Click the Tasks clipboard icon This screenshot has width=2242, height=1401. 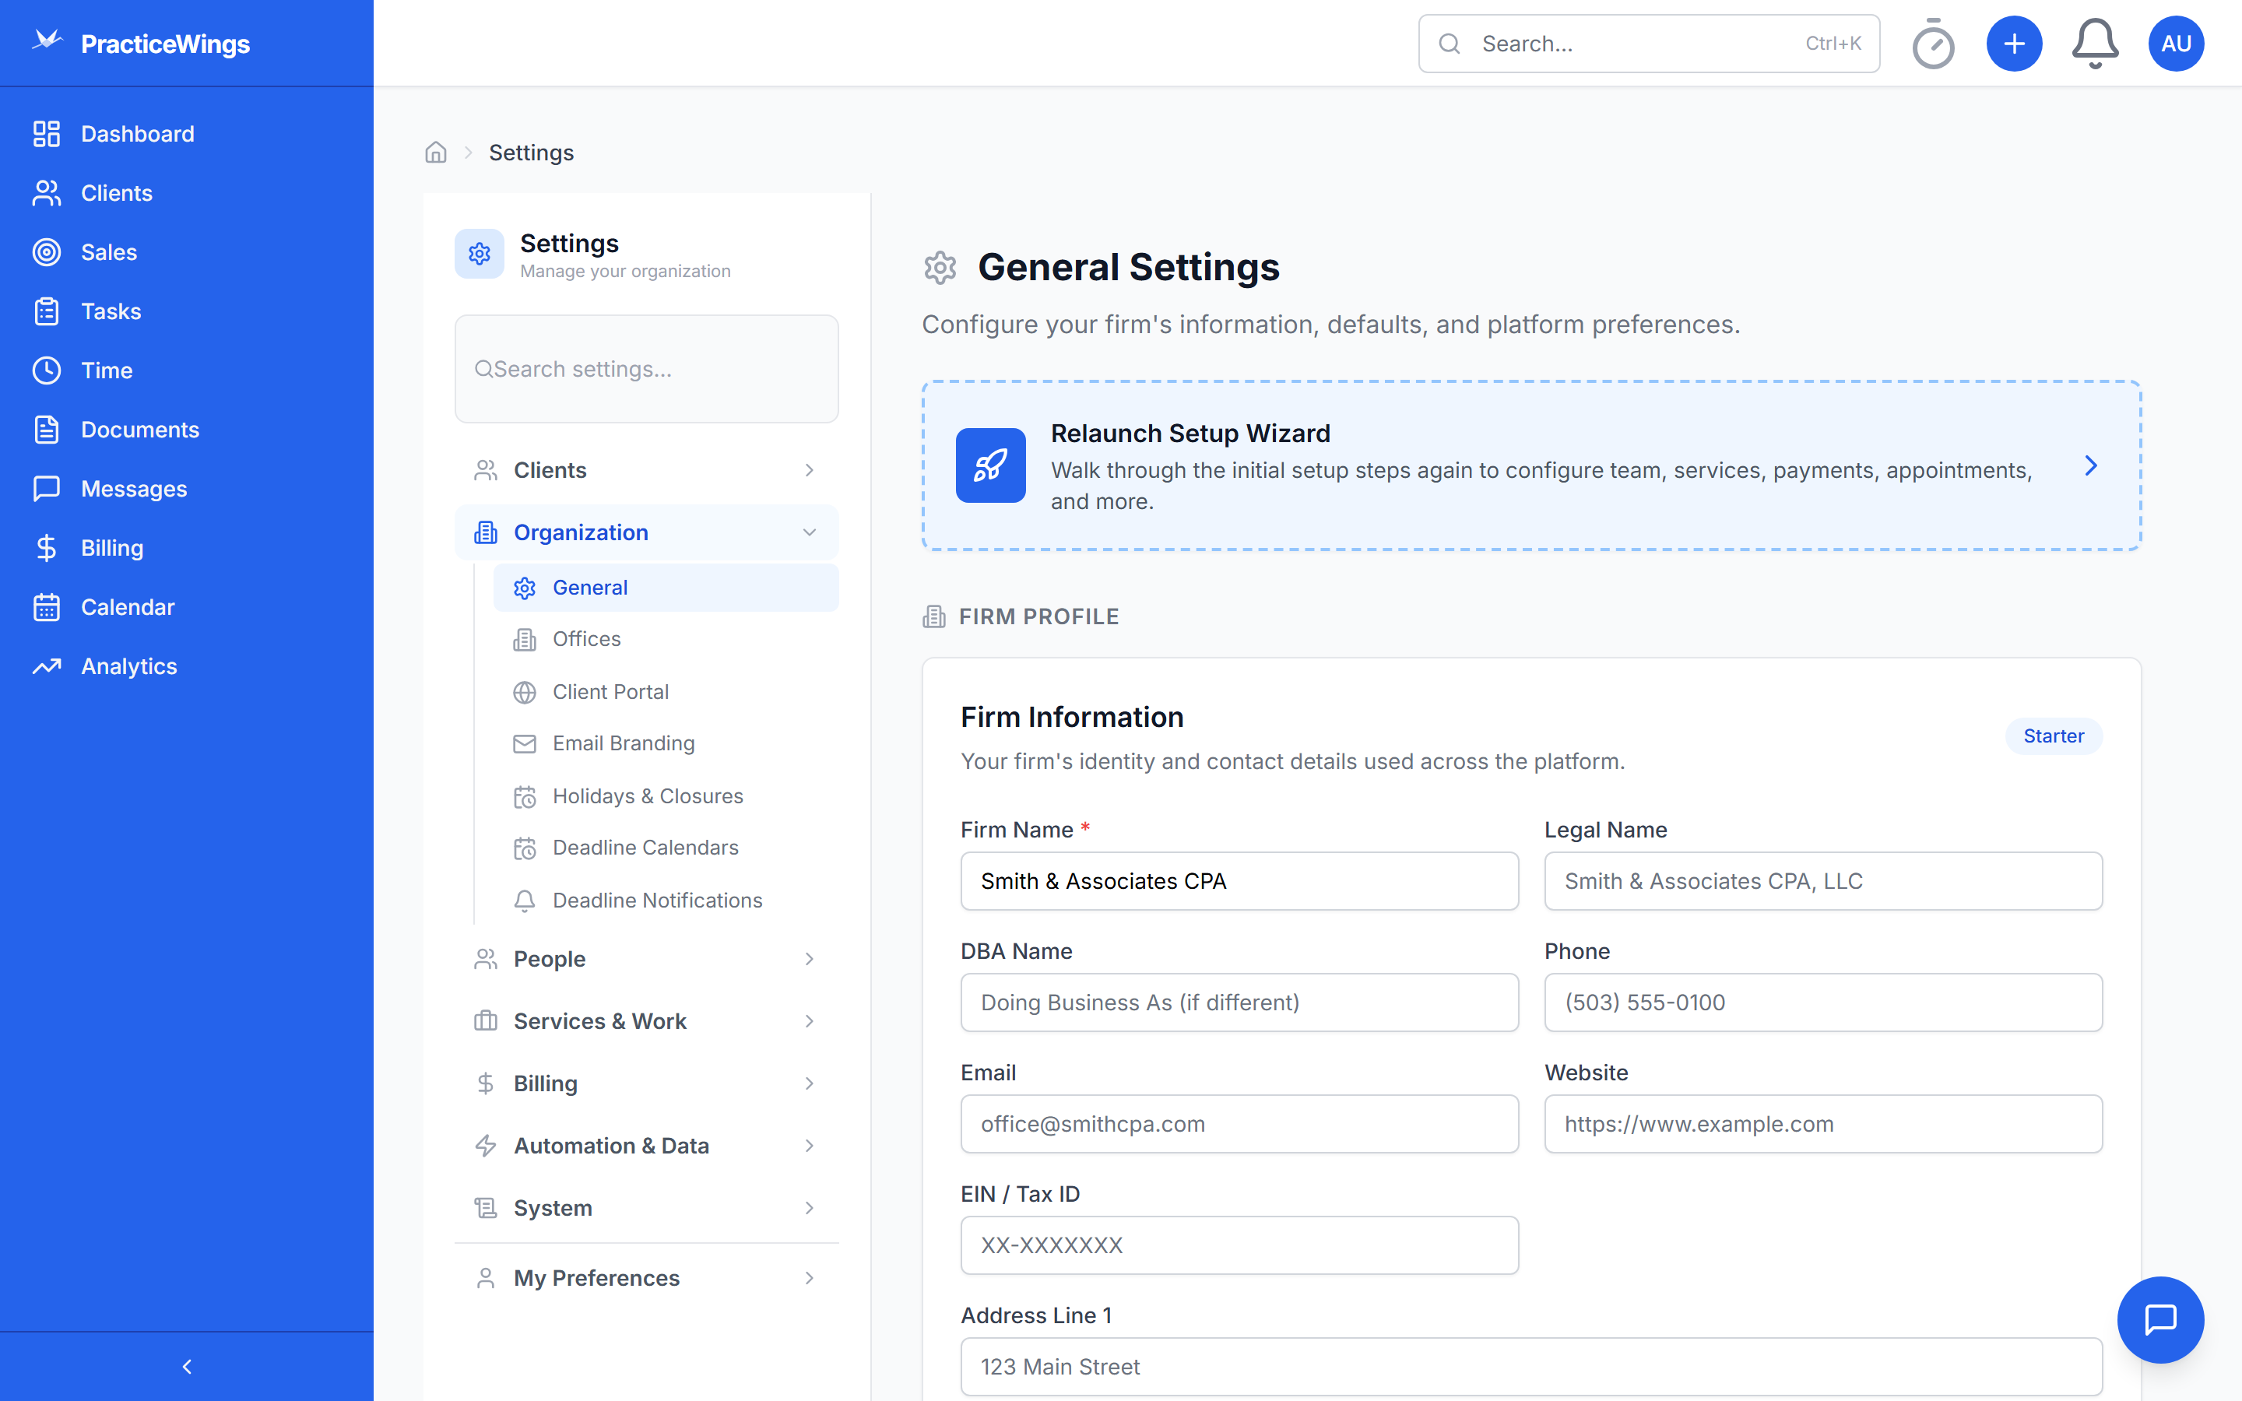click(x=47, y=311)
